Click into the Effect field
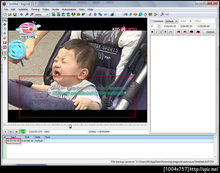The image size is (220, 173). 204,21
